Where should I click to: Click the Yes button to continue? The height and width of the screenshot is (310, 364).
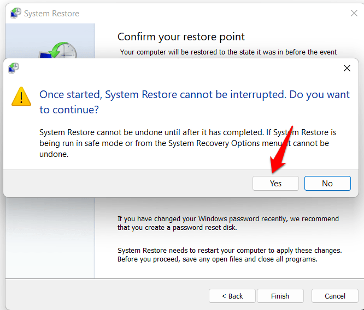[x=275, y=183]
